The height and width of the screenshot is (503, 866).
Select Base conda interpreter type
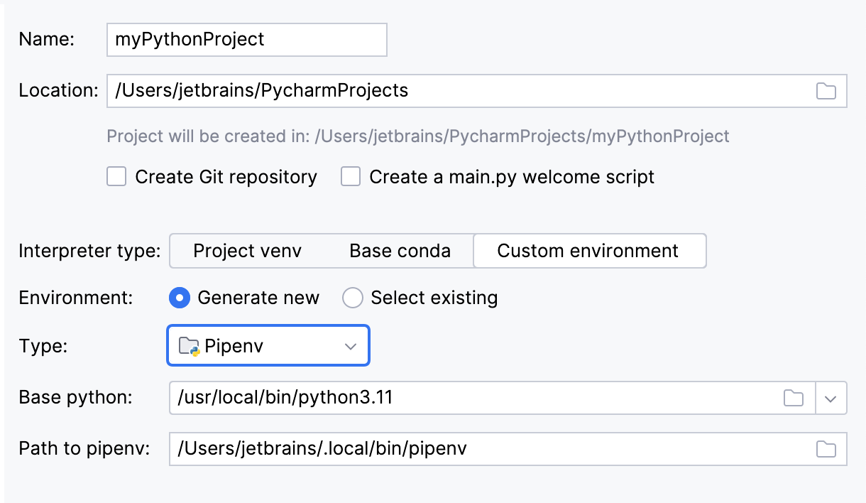pos(400,251)
